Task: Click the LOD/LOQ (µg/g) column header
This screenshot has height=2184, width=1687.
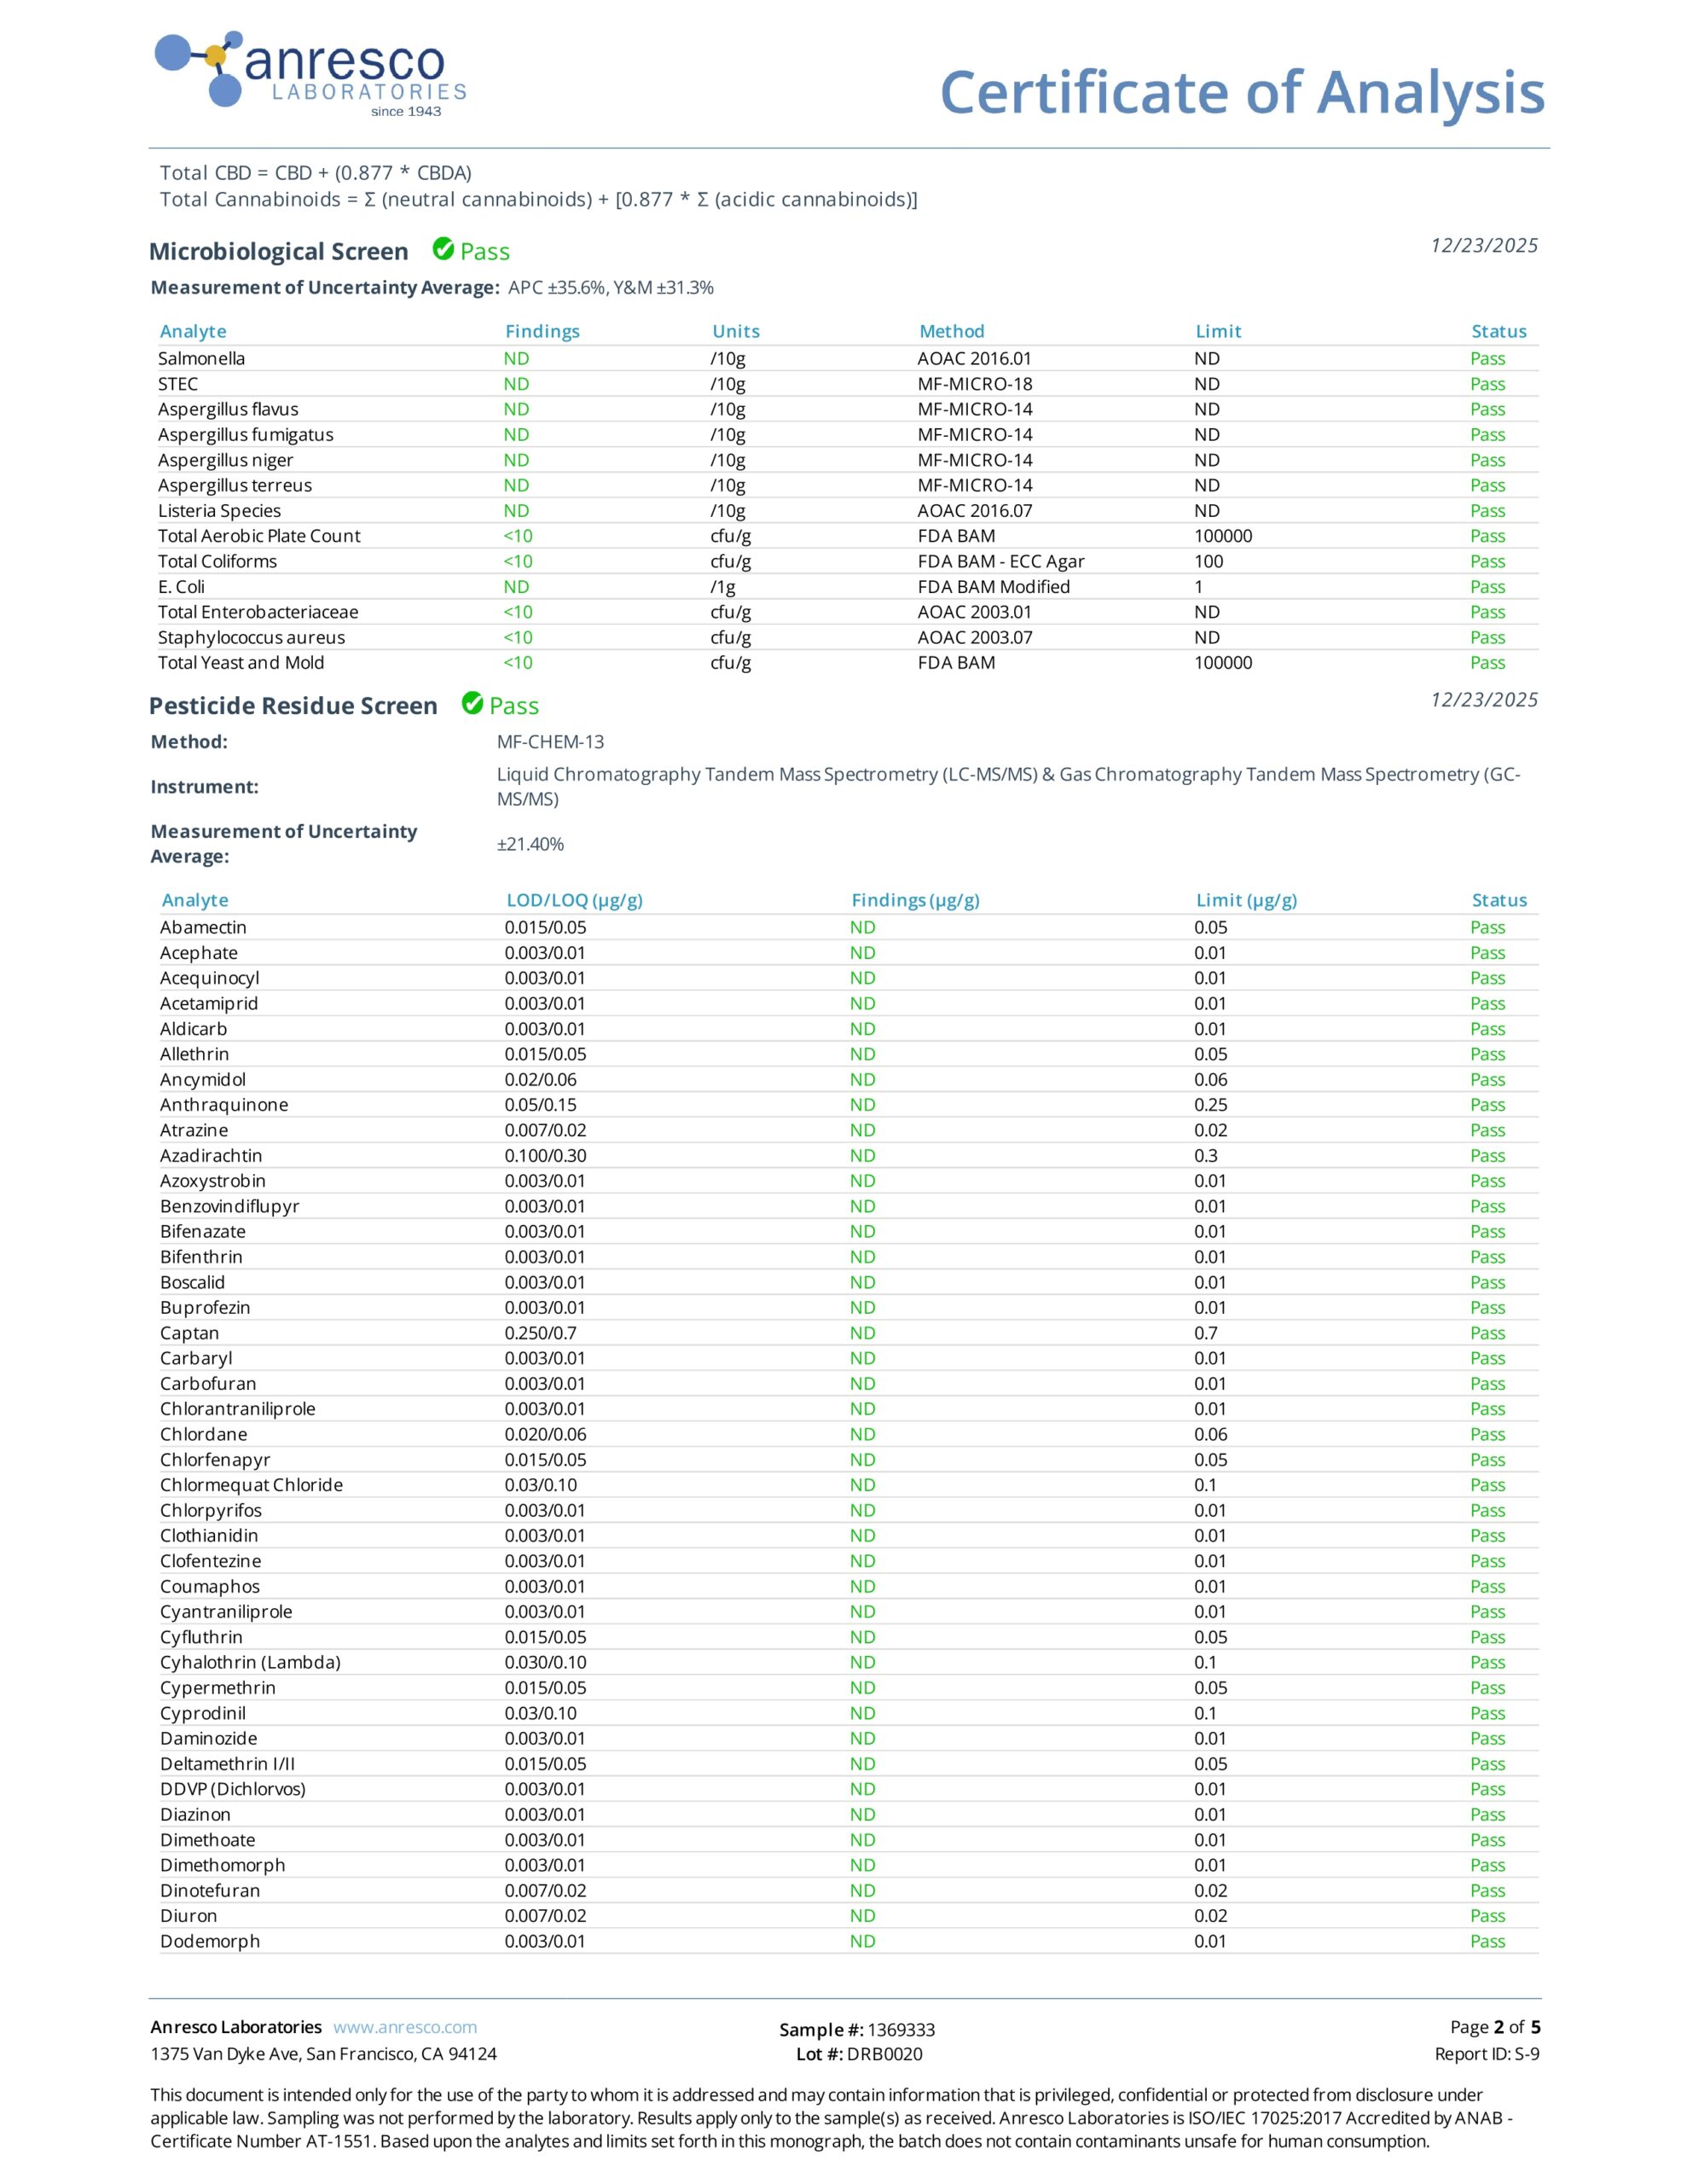Action: click(574, 900)
